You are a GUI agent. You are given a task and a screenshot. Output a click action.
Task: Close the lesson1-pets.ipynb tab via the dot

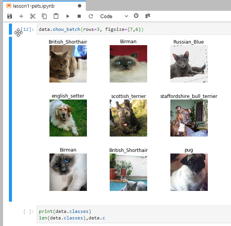click(x=80, y=6)
